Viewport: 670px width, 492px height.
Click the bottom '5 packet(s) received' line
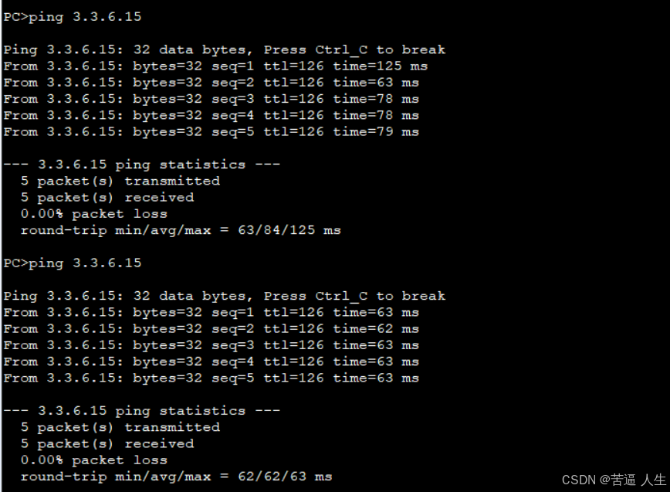coord(107,443)
